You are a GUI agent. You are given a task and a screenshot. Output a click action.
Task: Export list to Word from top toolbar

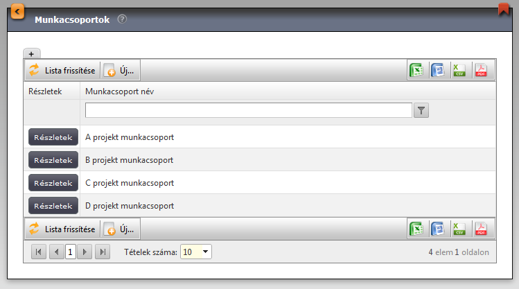click(x=438, y=70)
